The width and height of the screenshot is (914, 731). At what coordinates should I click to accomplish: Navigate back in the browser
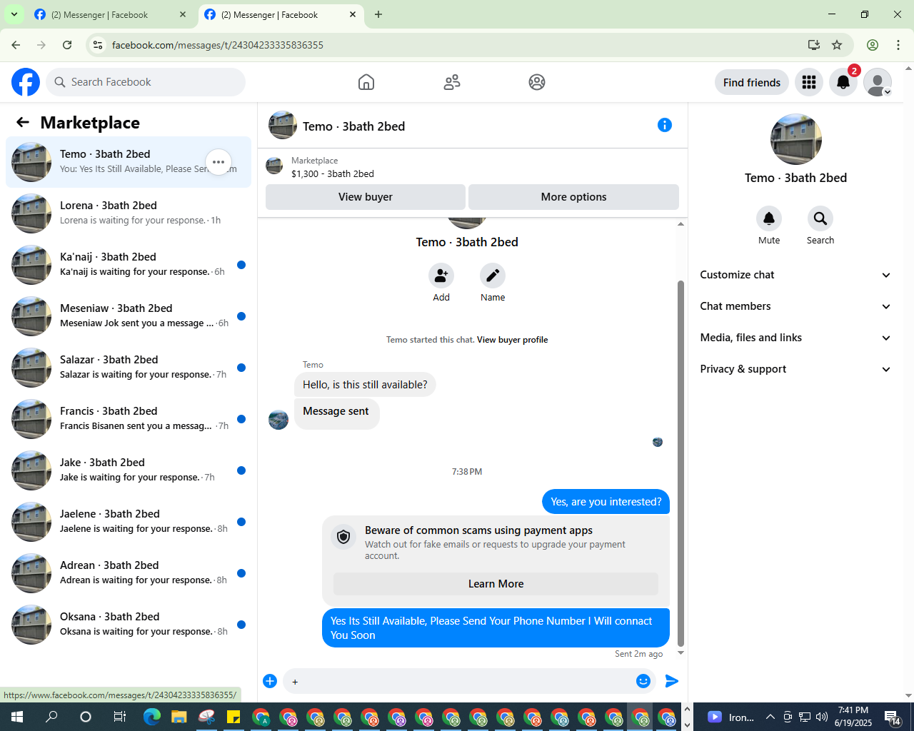pos(16,45)
